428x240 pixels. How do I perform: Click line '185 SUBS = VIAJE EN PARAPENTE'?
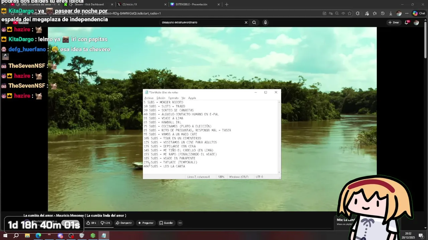(x=170, y=158)
